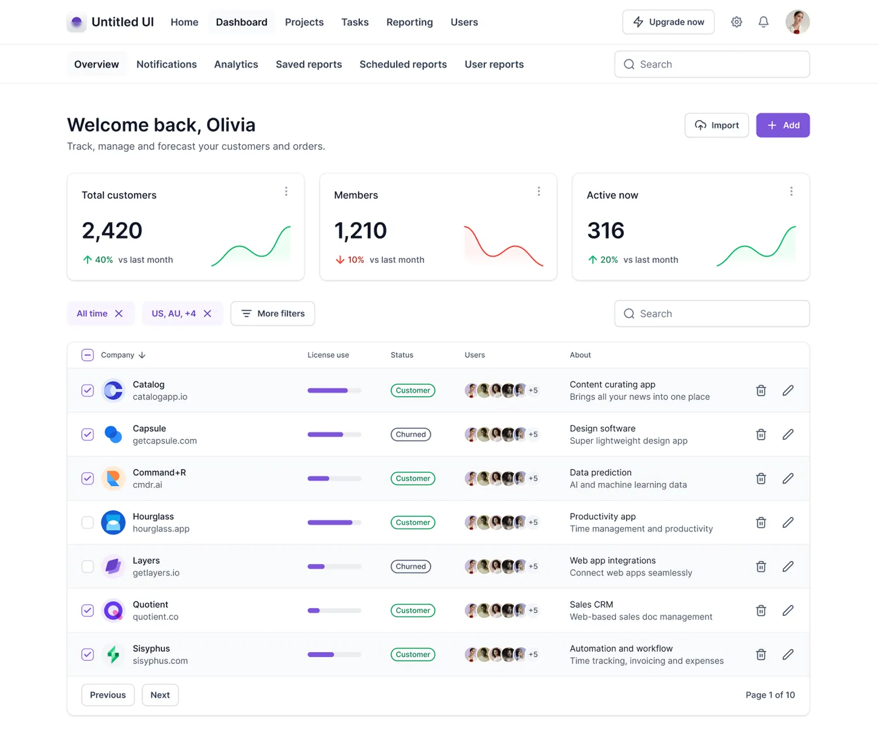Toggle the Company column sort arrow

point(141,355)
